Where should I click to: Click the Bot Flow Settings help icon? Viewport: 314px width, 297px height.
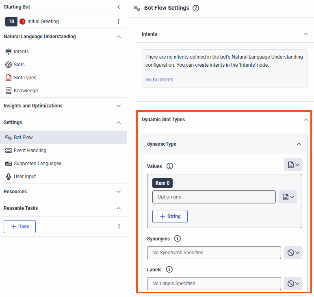(x=196, y=8)
